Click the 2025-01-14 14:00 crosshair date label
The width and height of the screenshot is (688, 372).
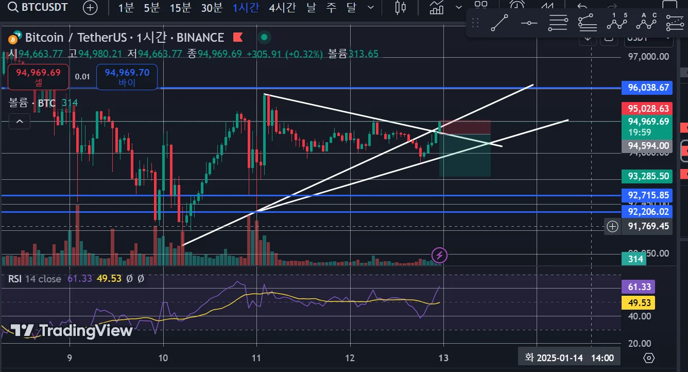click(569, 358)
